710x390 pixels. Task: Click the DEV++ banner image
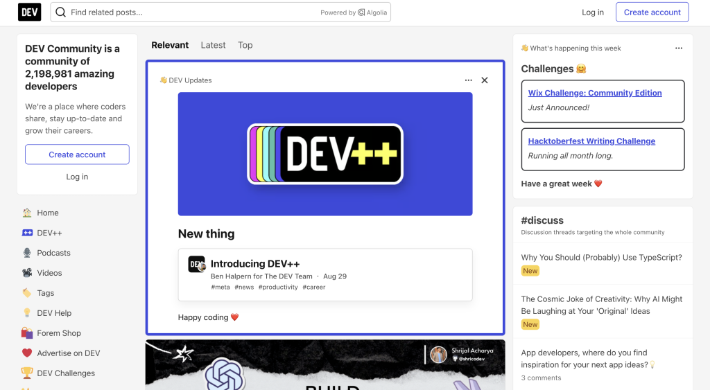[x=325, y=154]
